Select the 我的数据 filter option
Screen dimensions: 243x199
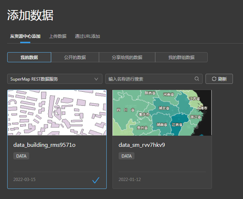pos(29,57)
